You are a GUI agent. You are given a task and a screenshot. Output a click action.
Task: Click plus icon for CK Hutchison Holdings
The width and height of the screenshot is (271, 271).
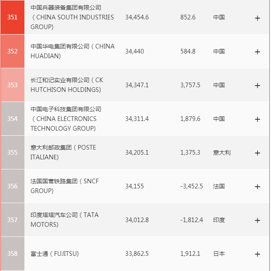coord(258,85)
